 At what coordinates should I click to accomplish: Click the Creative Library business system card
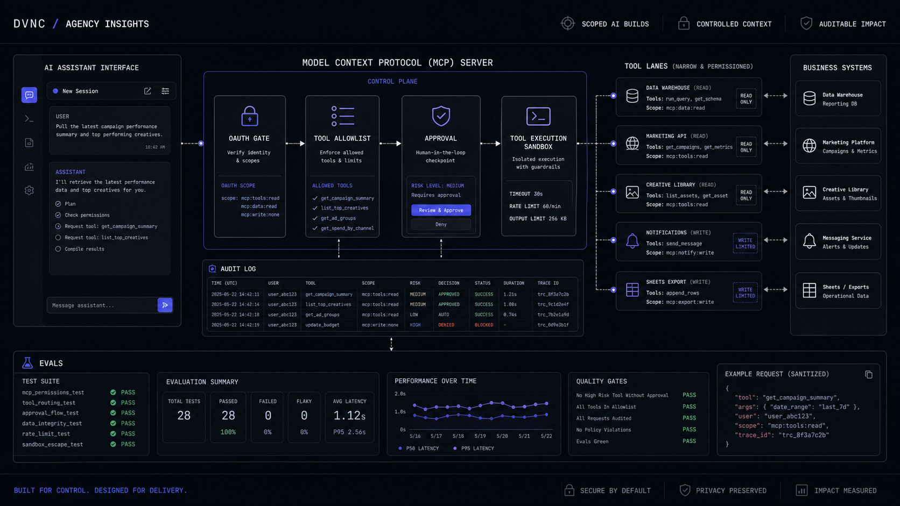[x=838, y=194]
